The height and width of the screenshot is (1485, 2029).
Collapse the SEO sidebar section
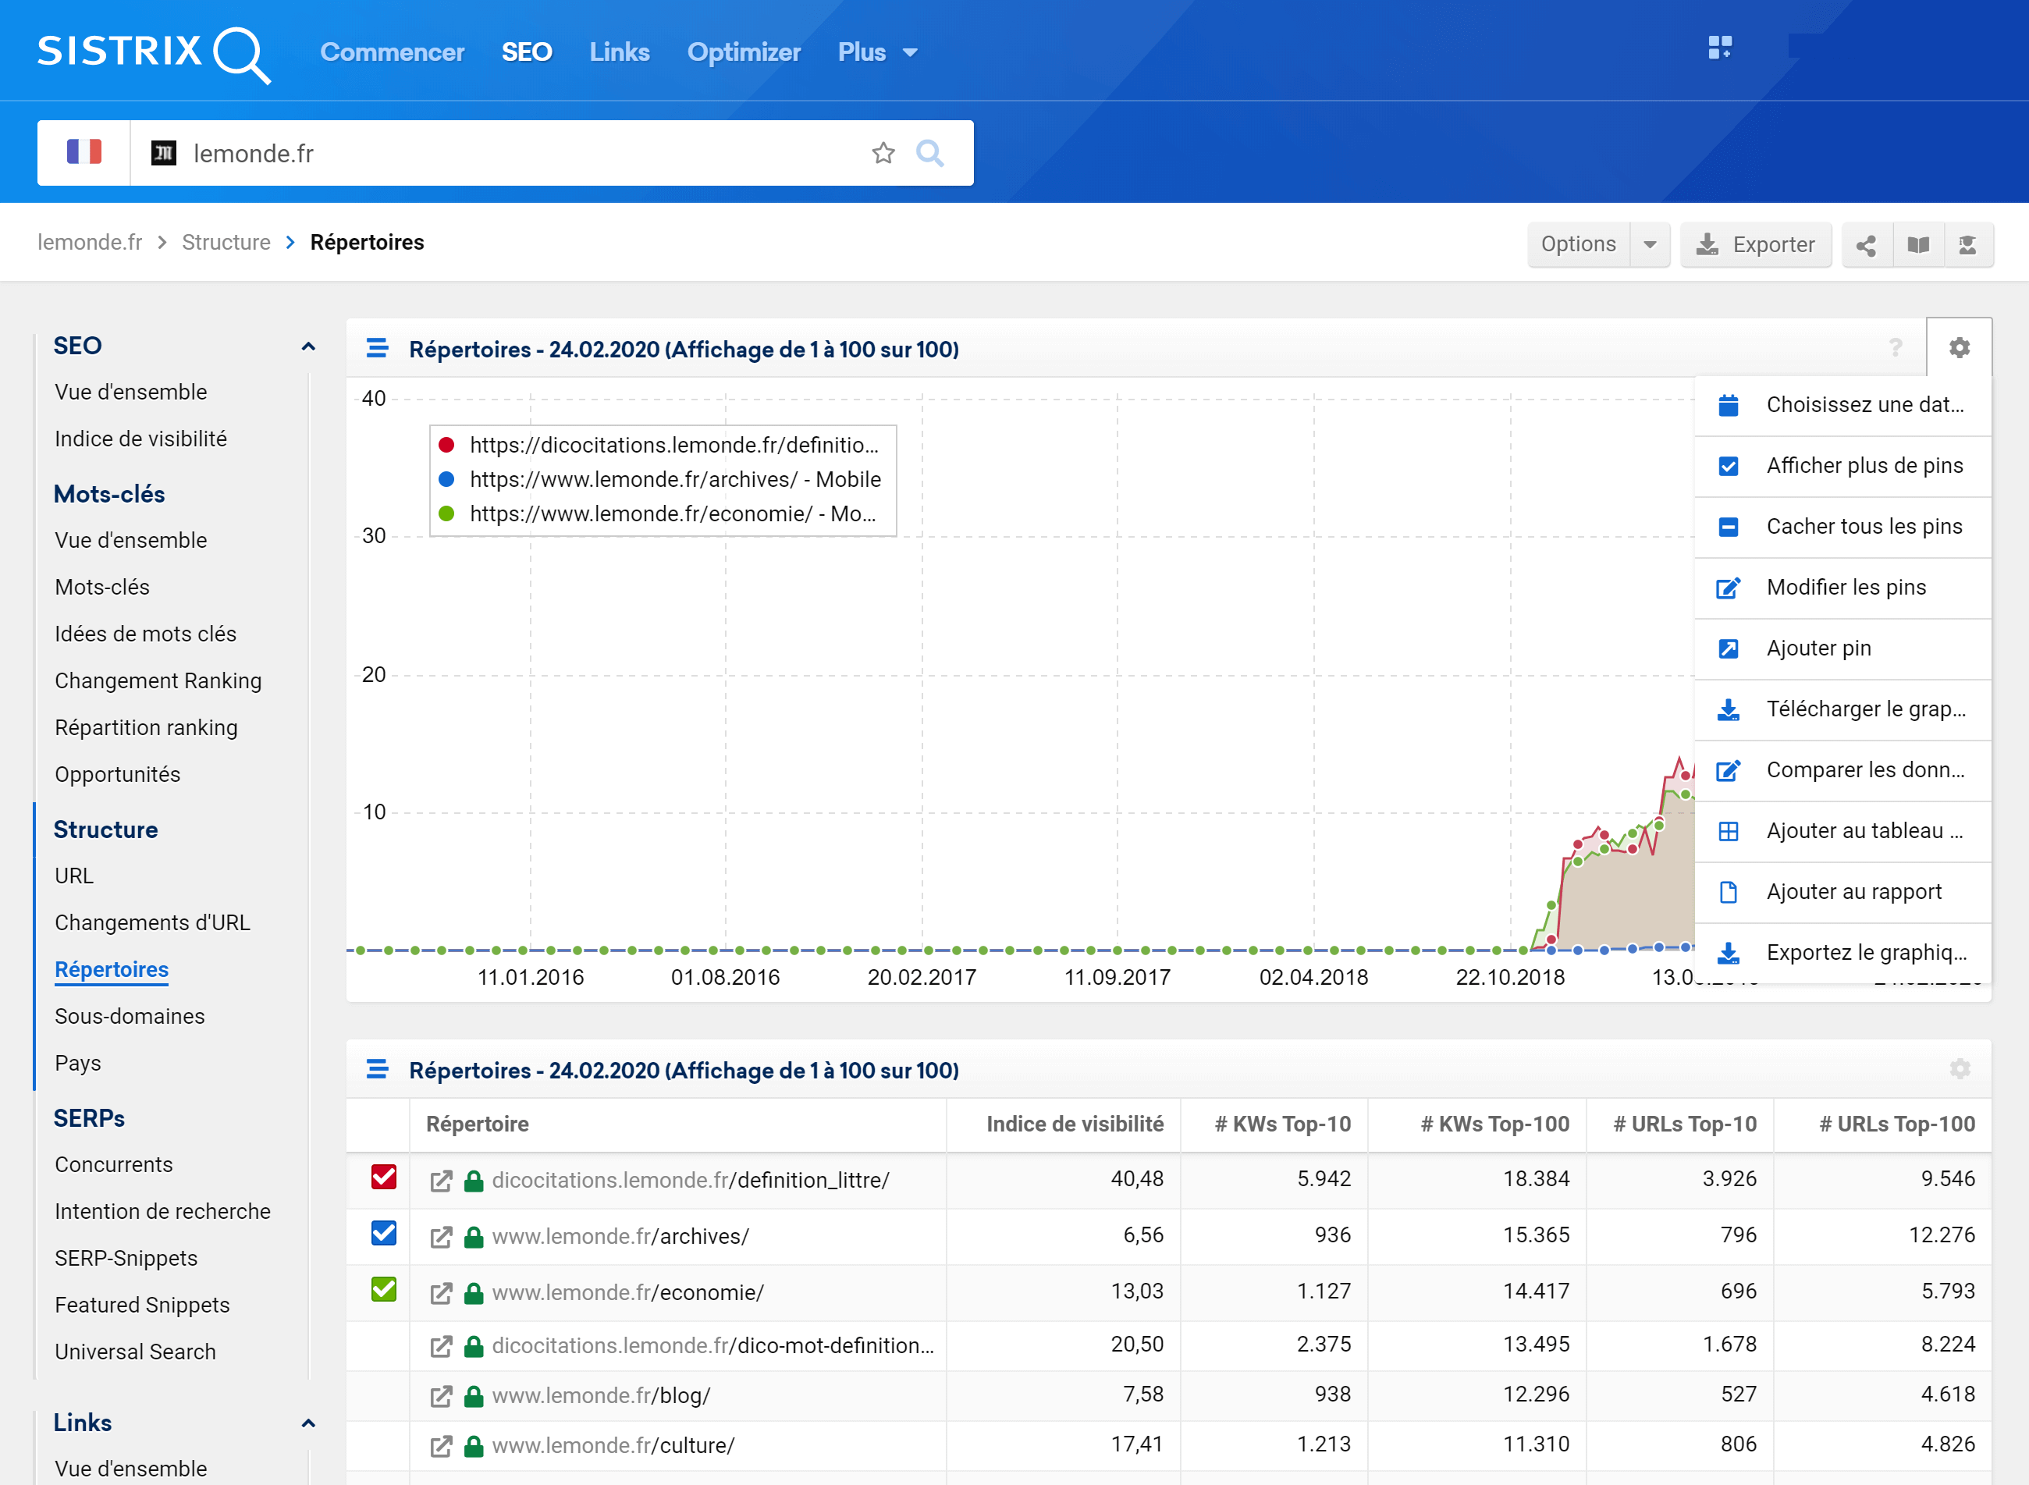point(308,346)
